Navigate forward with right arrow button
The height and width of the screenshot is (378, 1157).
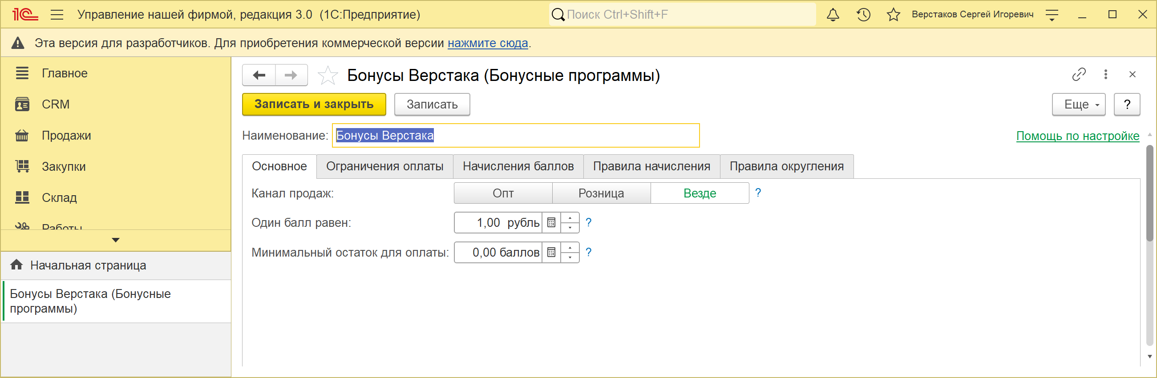291,75
